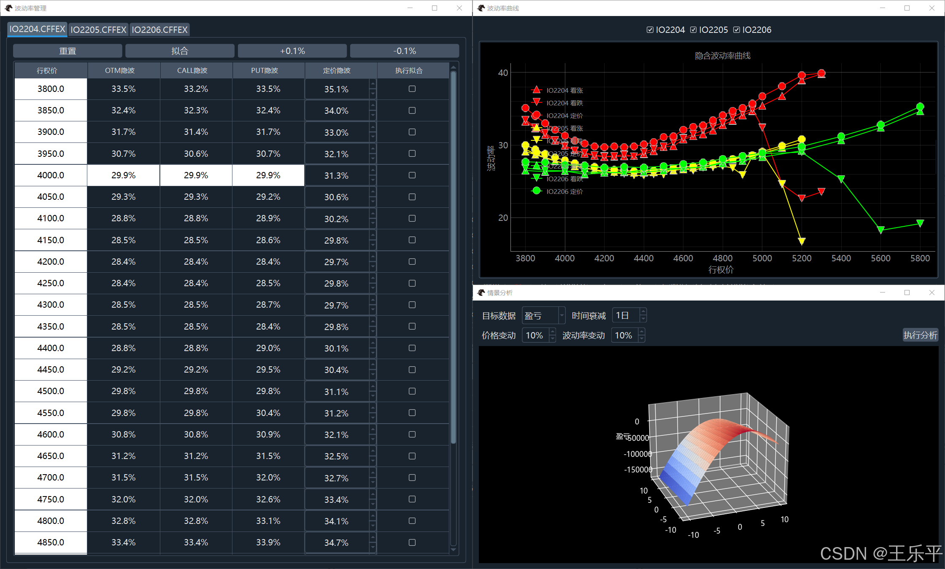Viewport: 945px width, 569px height.
Task: Click the 拟合 fit button
Action: coord(180,51)
